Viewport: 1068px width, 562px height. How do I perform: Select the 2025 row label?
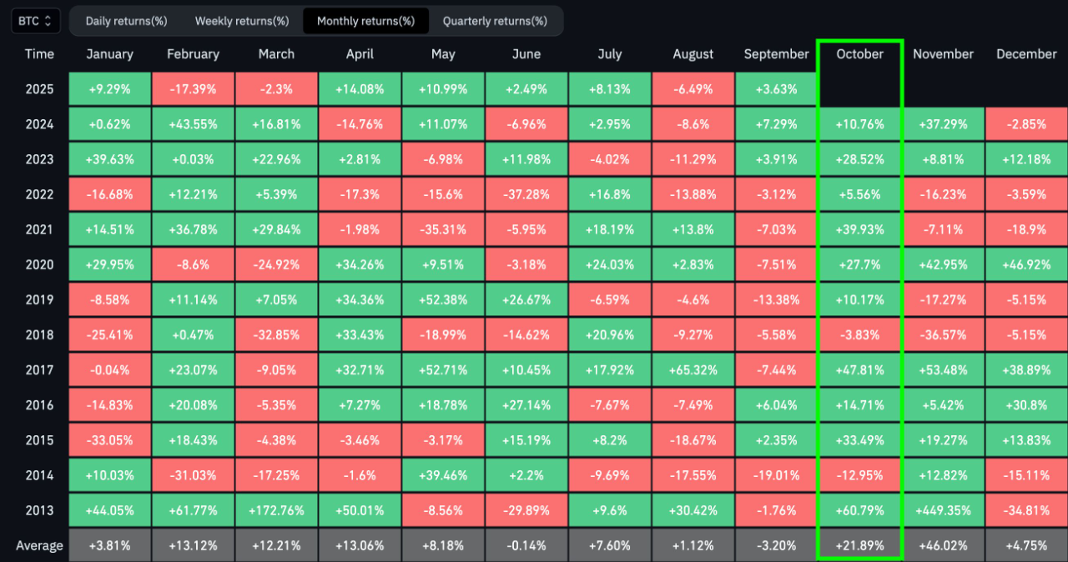(39, 89)
